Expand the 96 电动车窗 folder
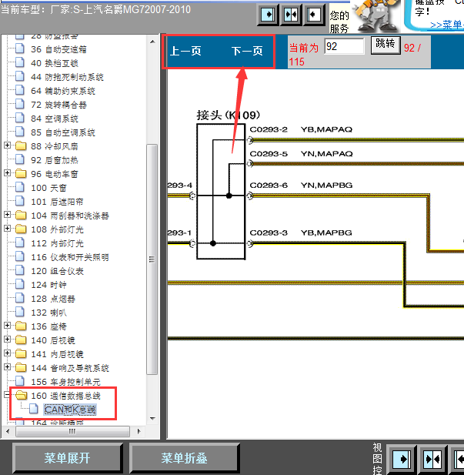The height and width of the screenshot is (475, 464). coord(7,173)
